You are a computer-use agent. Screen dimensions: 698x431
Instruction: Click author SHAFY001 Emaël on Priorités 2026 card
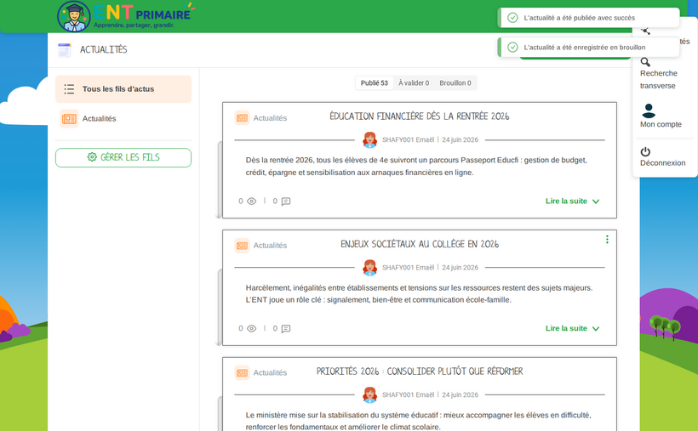tap(408, 395)
